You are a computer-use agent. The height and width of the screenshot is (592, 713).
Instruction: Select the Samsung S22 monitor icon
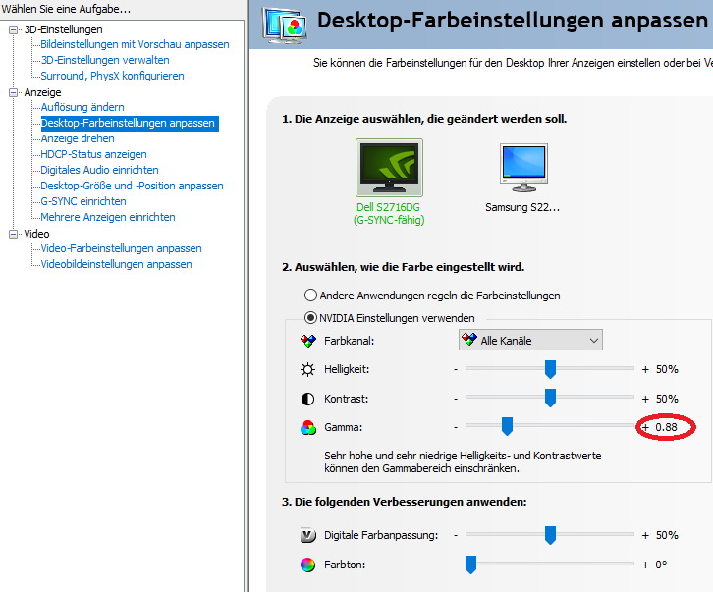523,168
